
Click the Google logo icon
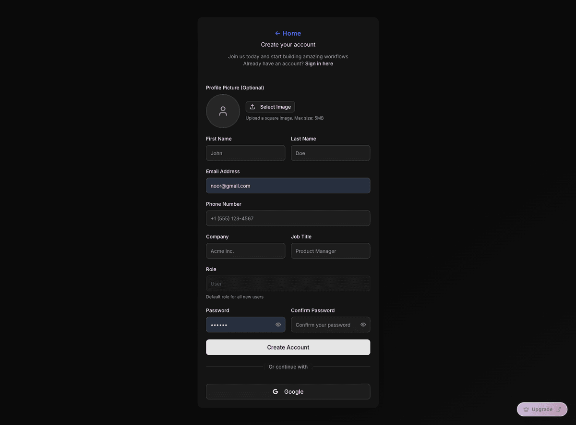276,392
